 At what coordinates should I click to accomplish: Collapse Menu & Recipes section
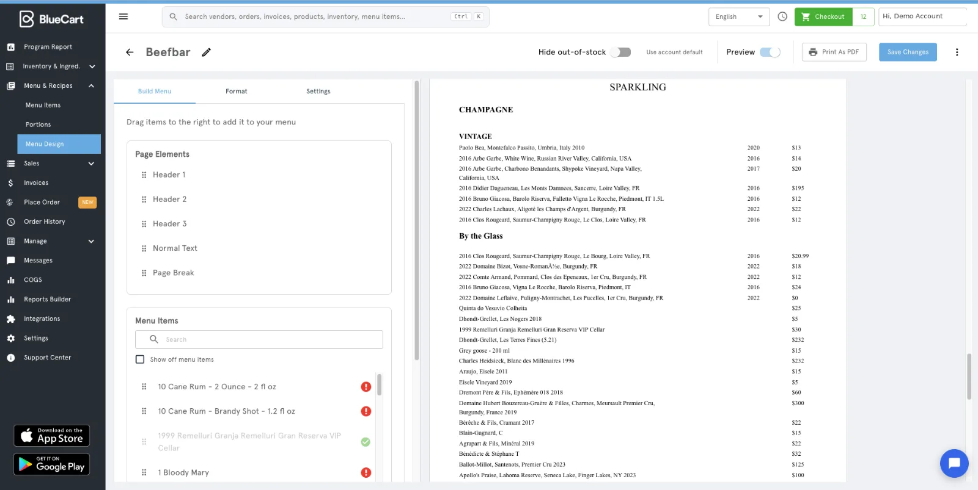(92, 86)
